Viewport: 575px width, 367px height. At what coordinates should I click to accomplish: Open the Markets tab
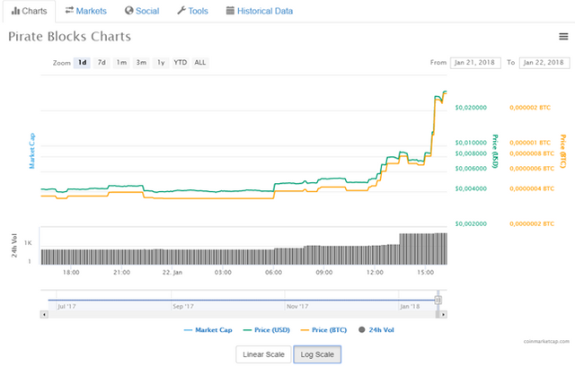(86, 11)
